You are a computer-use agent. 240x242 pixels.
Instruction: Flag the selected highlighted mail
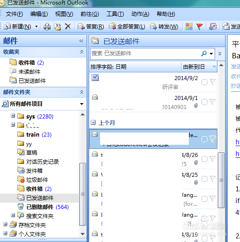pos(213,138)
